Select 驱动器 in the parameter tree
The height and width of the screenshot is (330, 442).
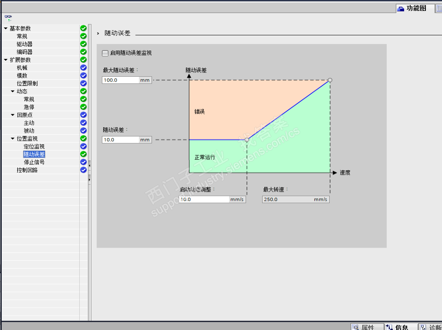(x=24, y=44)
